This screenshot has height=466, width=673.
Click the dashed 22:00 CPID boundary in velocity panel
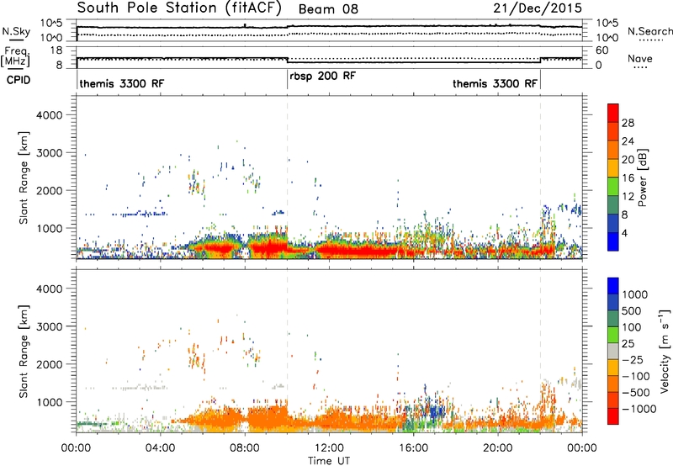coord(540,351)
